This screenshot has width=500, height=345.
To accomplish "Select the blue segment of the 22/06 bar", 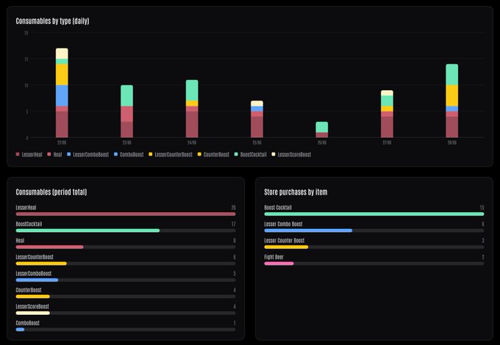I will 62,95.
